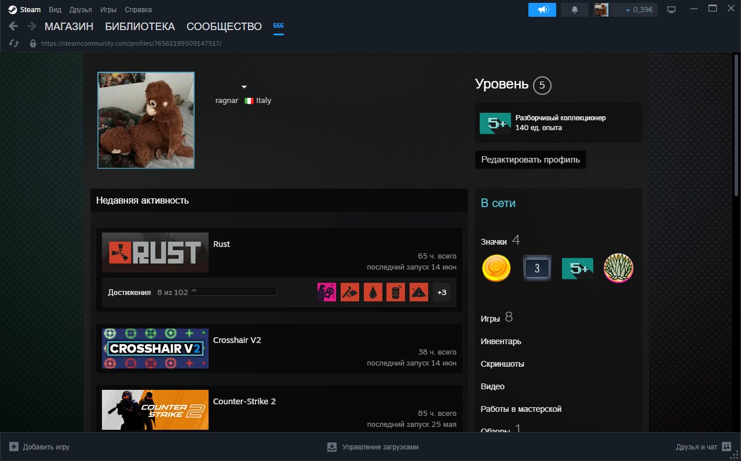This screenshot has height=461, width=741.
Task: Click the pink Rust achievement icon
Action: tap(327, 292)
